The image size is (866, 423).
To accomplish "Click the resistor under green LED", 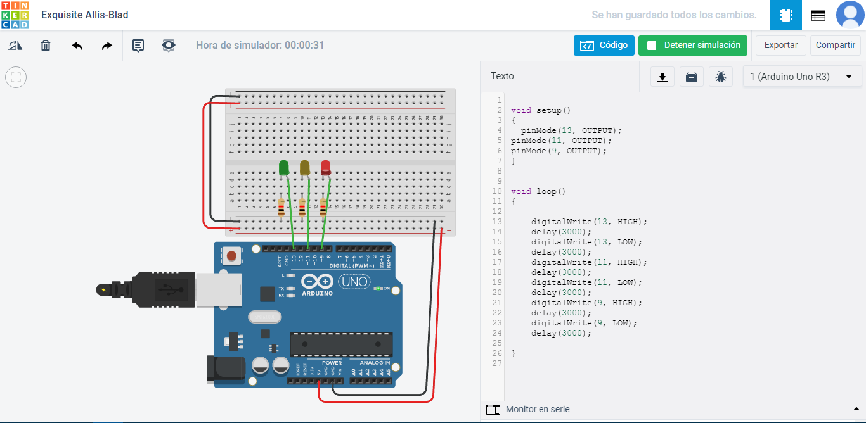I will pos(281,207).
